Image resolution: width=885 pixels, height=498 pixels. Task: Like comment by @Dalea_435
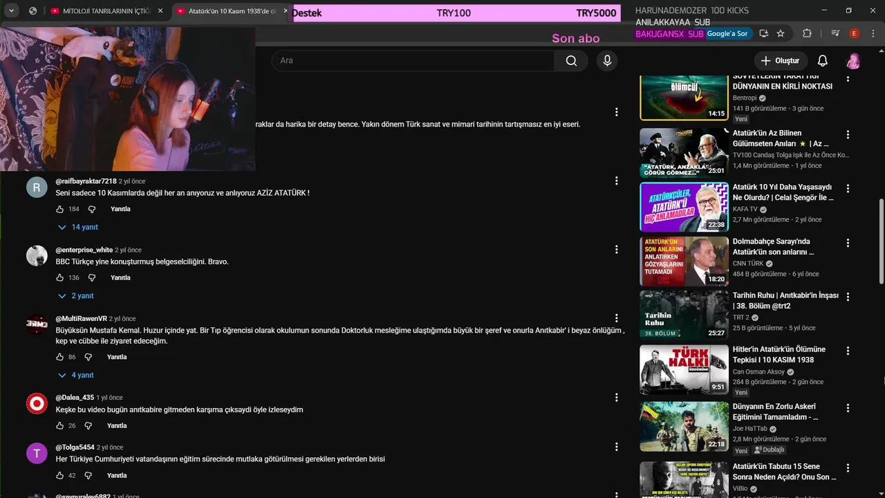(60, 425)
